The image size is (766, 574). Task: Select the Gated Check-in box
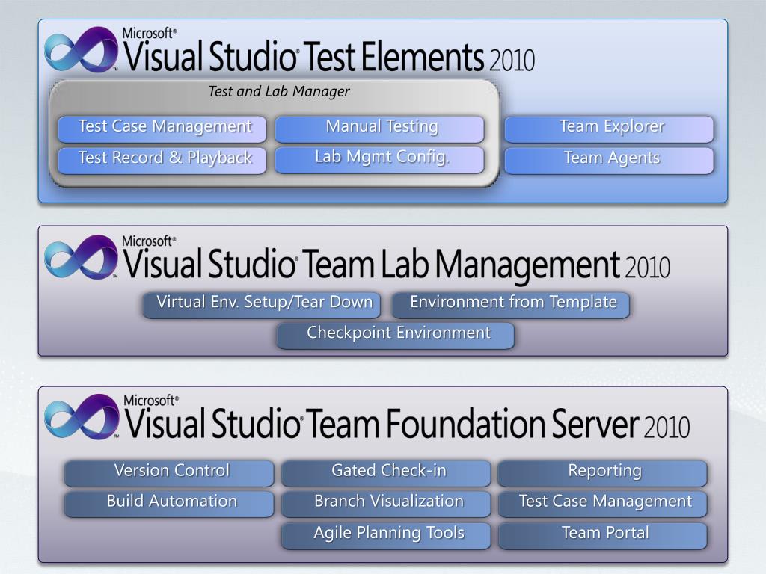coord(386,472)
